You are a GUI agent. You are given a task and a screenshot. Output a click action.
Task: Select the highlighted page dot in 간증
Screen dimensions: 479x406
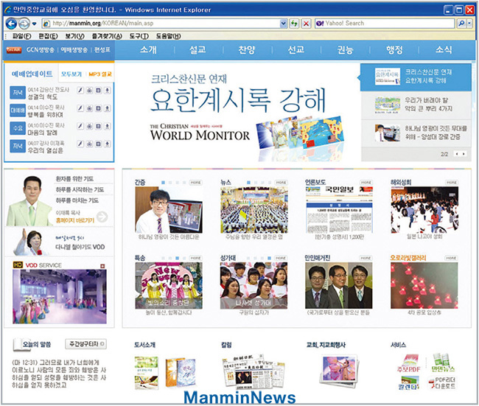(163, 183)
